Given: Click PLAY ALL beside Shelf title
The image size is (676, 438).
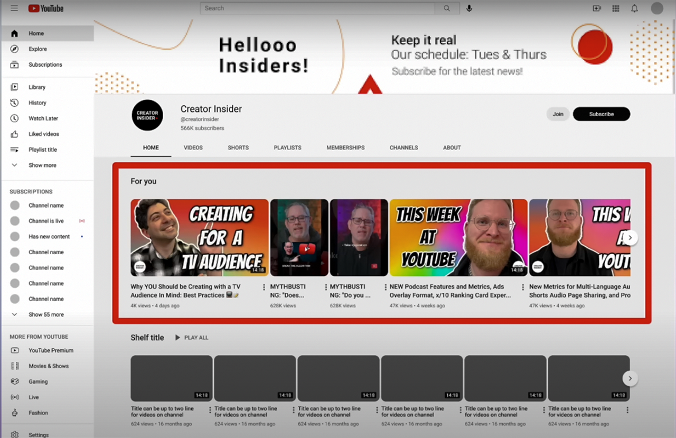Looking at the screenshot, I should tap(192, 338).
